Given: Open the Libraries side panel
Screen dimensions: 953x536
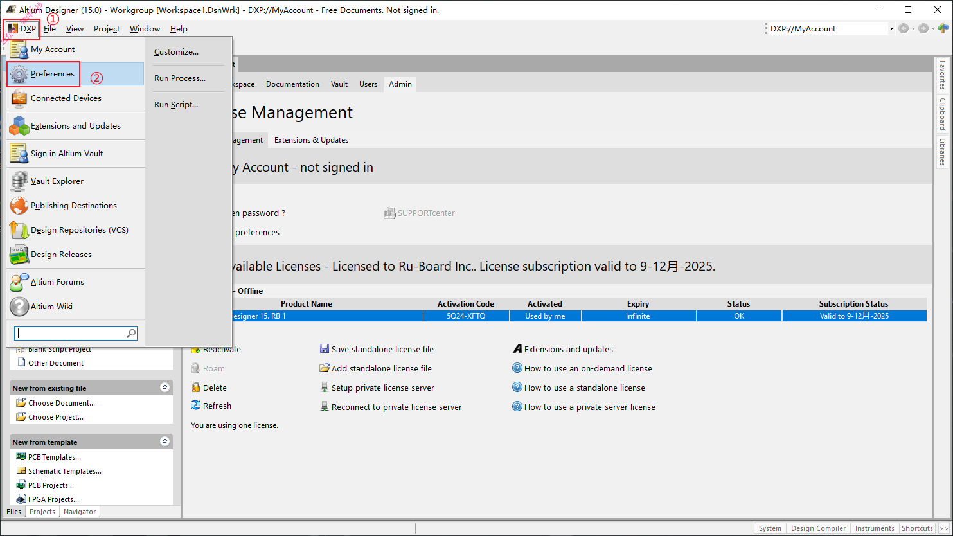Looking at the screenshot, I should (x=942, y=152).
